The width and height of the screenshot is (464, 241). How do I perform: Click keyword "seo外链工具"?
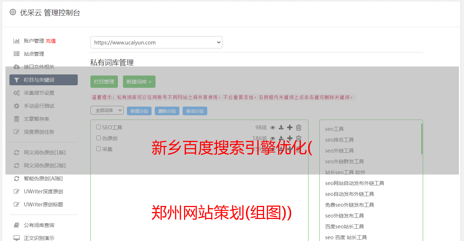pyautogui.click(x=340, y=151)
